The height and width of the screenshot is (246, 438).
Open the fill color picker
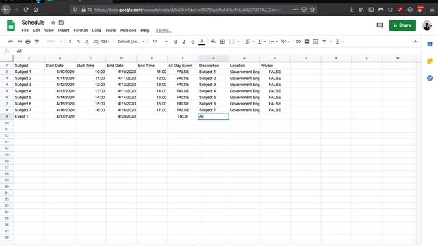pyautogui.click(x=214, y=42)
